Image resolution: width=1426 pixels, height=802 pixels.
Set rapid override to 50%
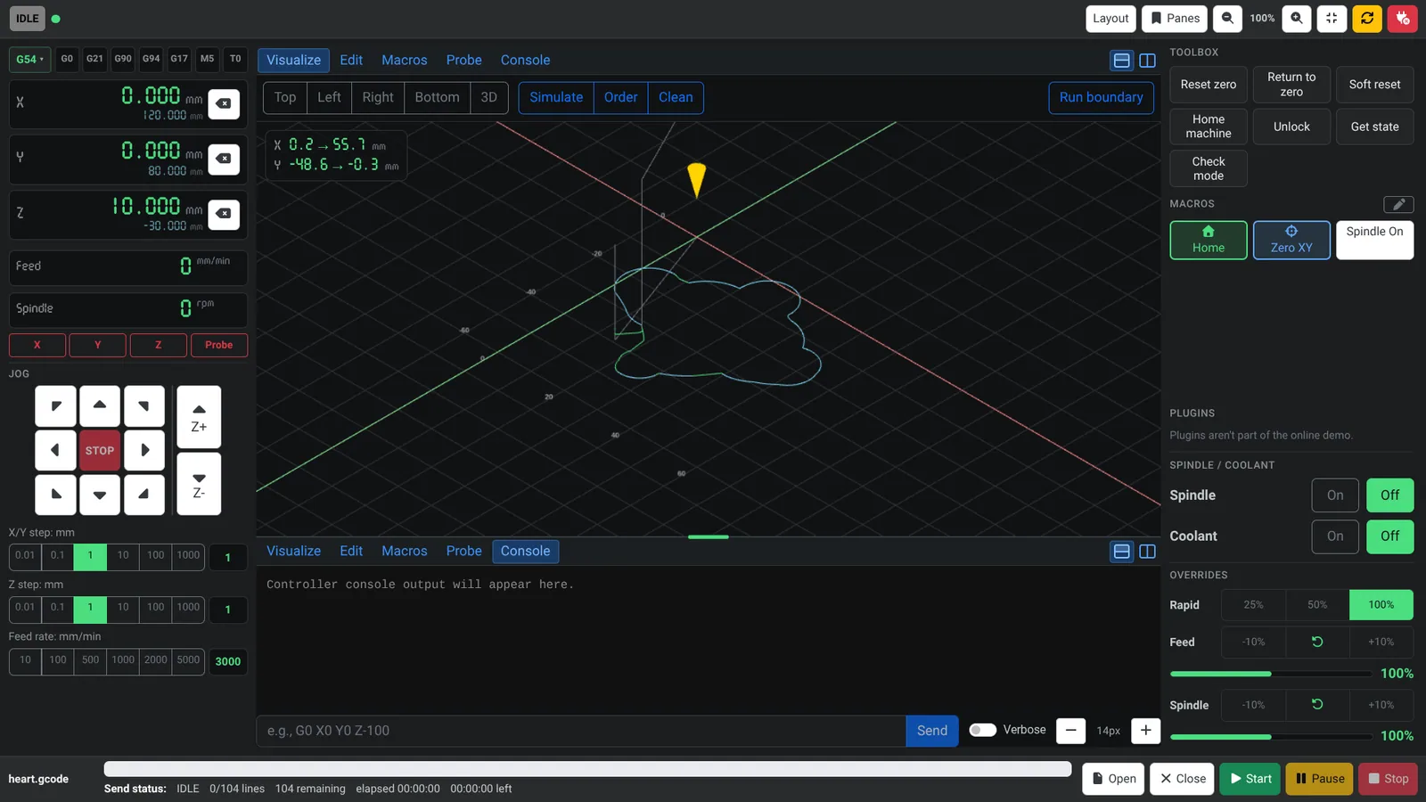1317,605
